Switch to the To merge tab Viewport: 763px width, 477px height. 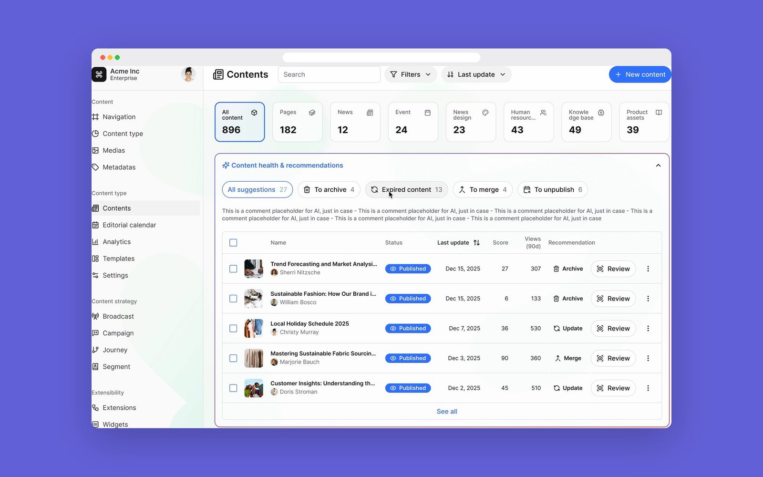483,189
